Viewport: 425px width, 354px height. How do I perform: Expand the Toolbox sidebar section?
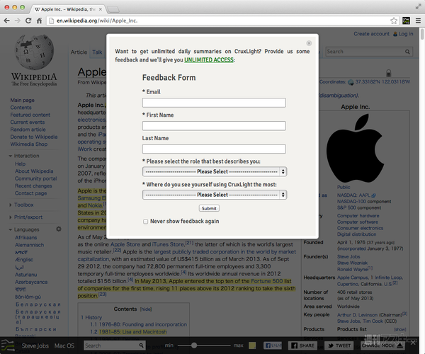click(x=11, y=205)
